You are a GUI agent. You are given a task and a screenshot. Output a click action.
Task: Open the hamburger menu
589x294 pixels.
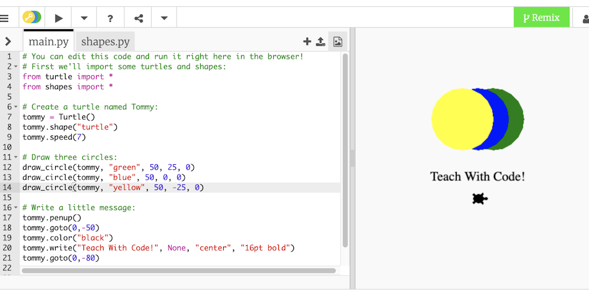(x=4, y=18)
